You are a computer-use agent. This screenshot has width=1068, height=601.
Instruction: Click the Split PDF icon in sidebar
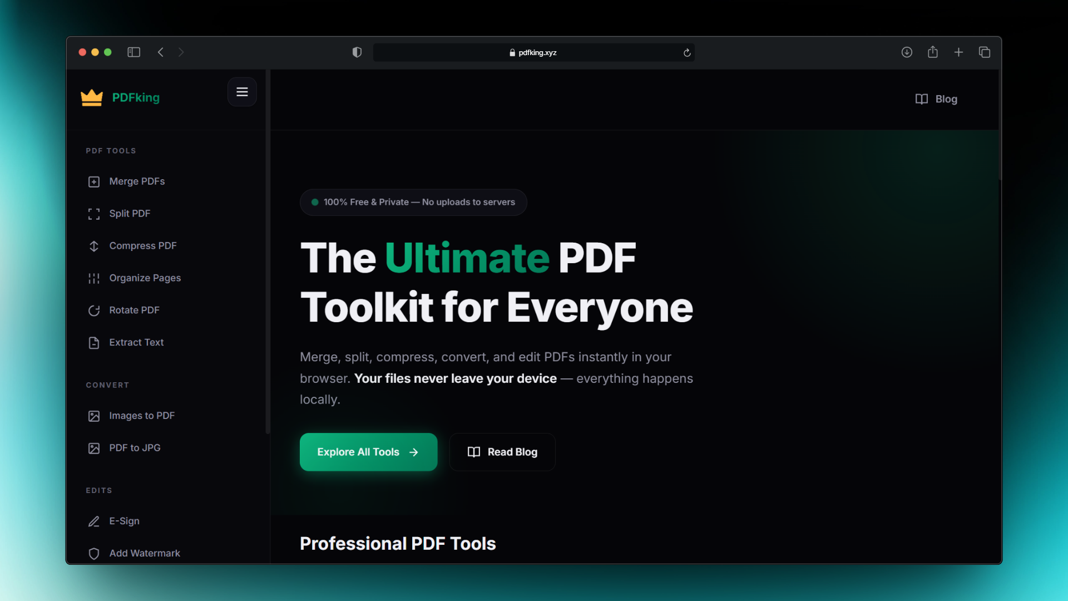pyautogui.click(x=93, y=214)
